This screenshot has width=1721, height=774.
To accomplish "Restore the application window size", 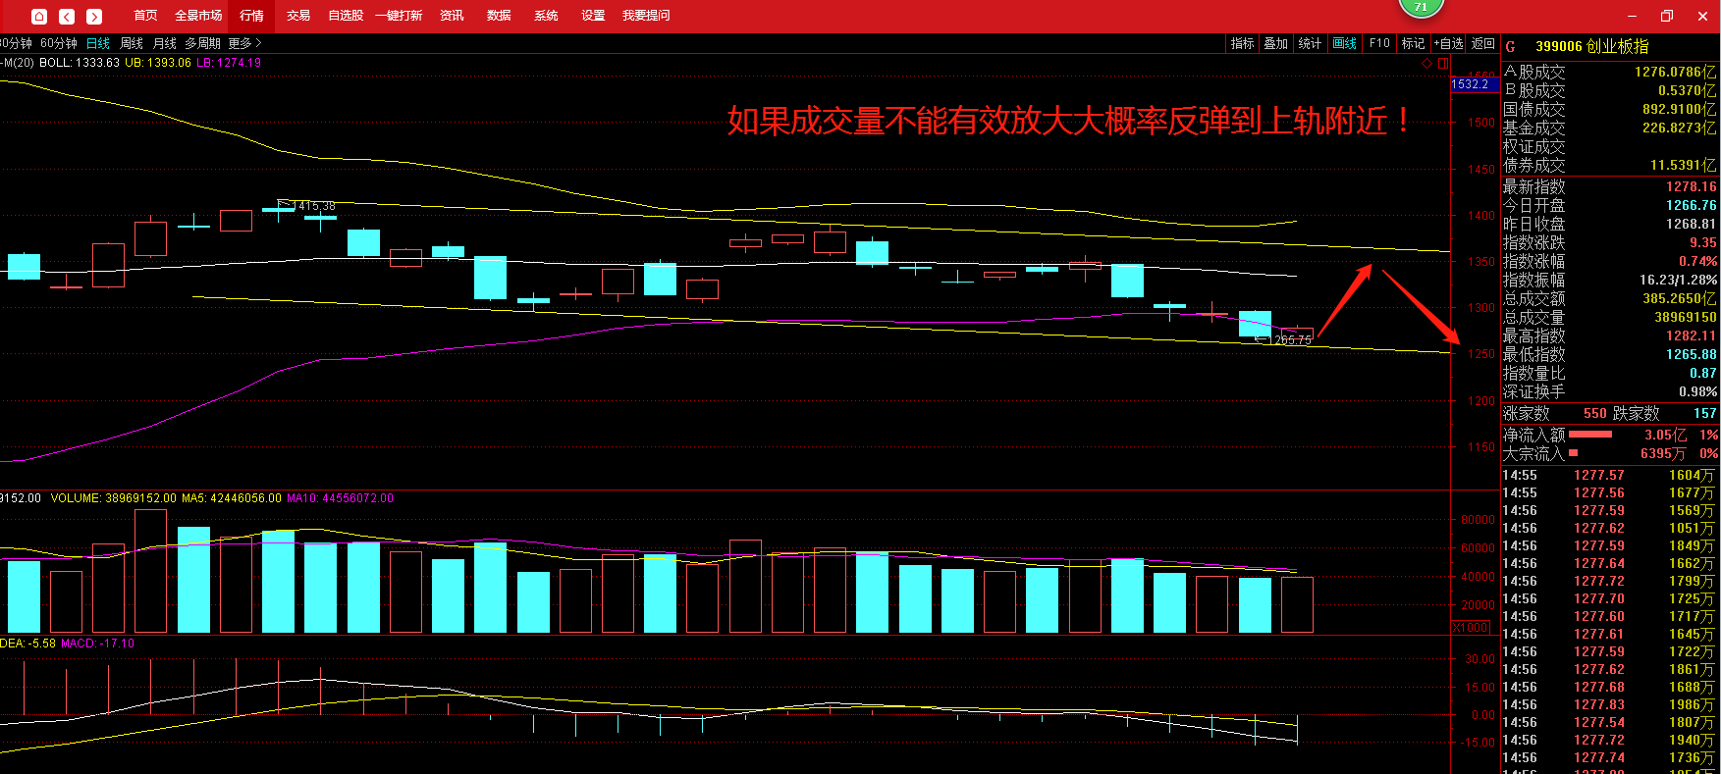I will (x=1666, y=16).
